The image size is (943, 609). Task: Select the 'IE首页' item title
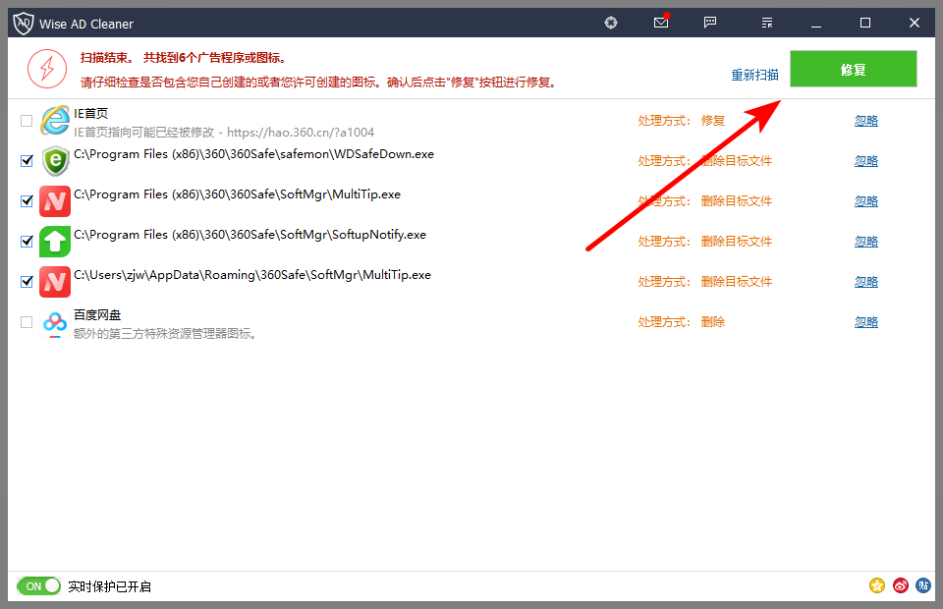90,113
